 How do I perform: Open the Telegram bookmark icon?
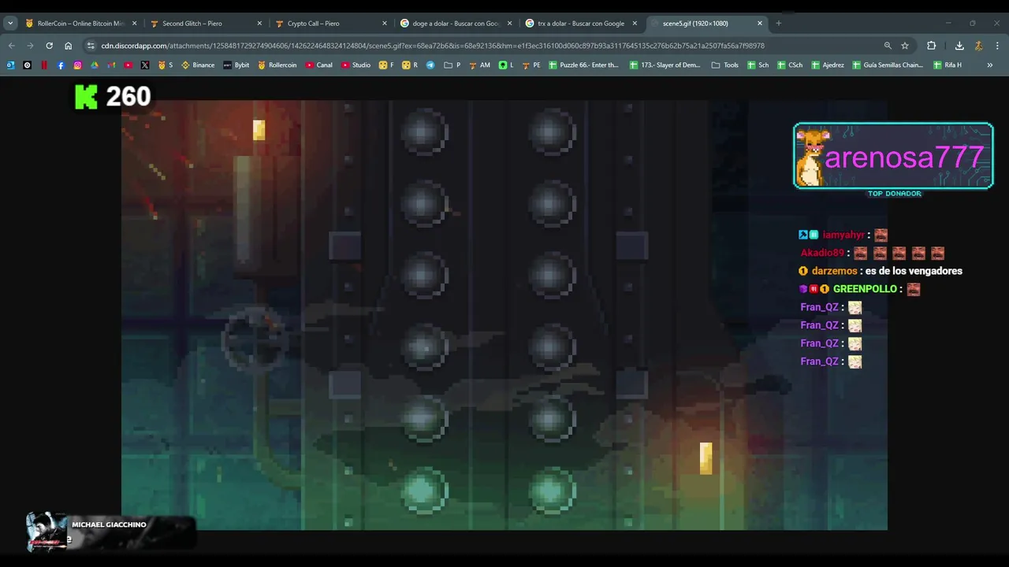[x=430, y=65]
